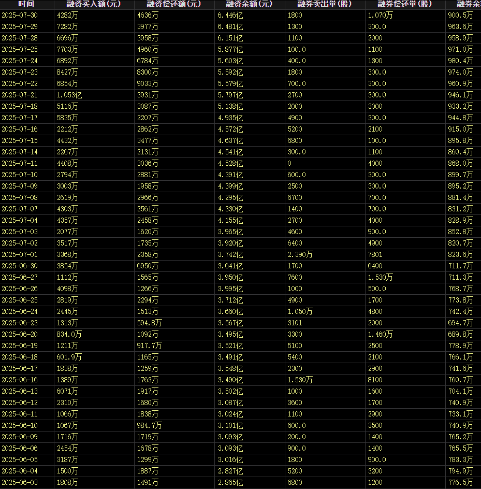The height and width of the screenshot is (489, 481).
Task: Click the 2.390万 short-sell volume cell
Action: click(x=300, y=255)
